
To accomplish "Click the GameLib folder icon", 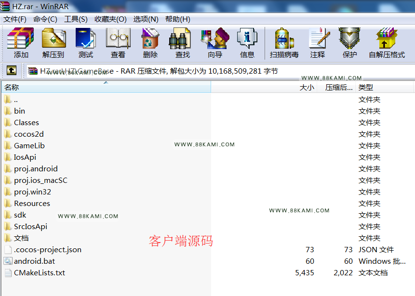I will [x=8, y=146].
